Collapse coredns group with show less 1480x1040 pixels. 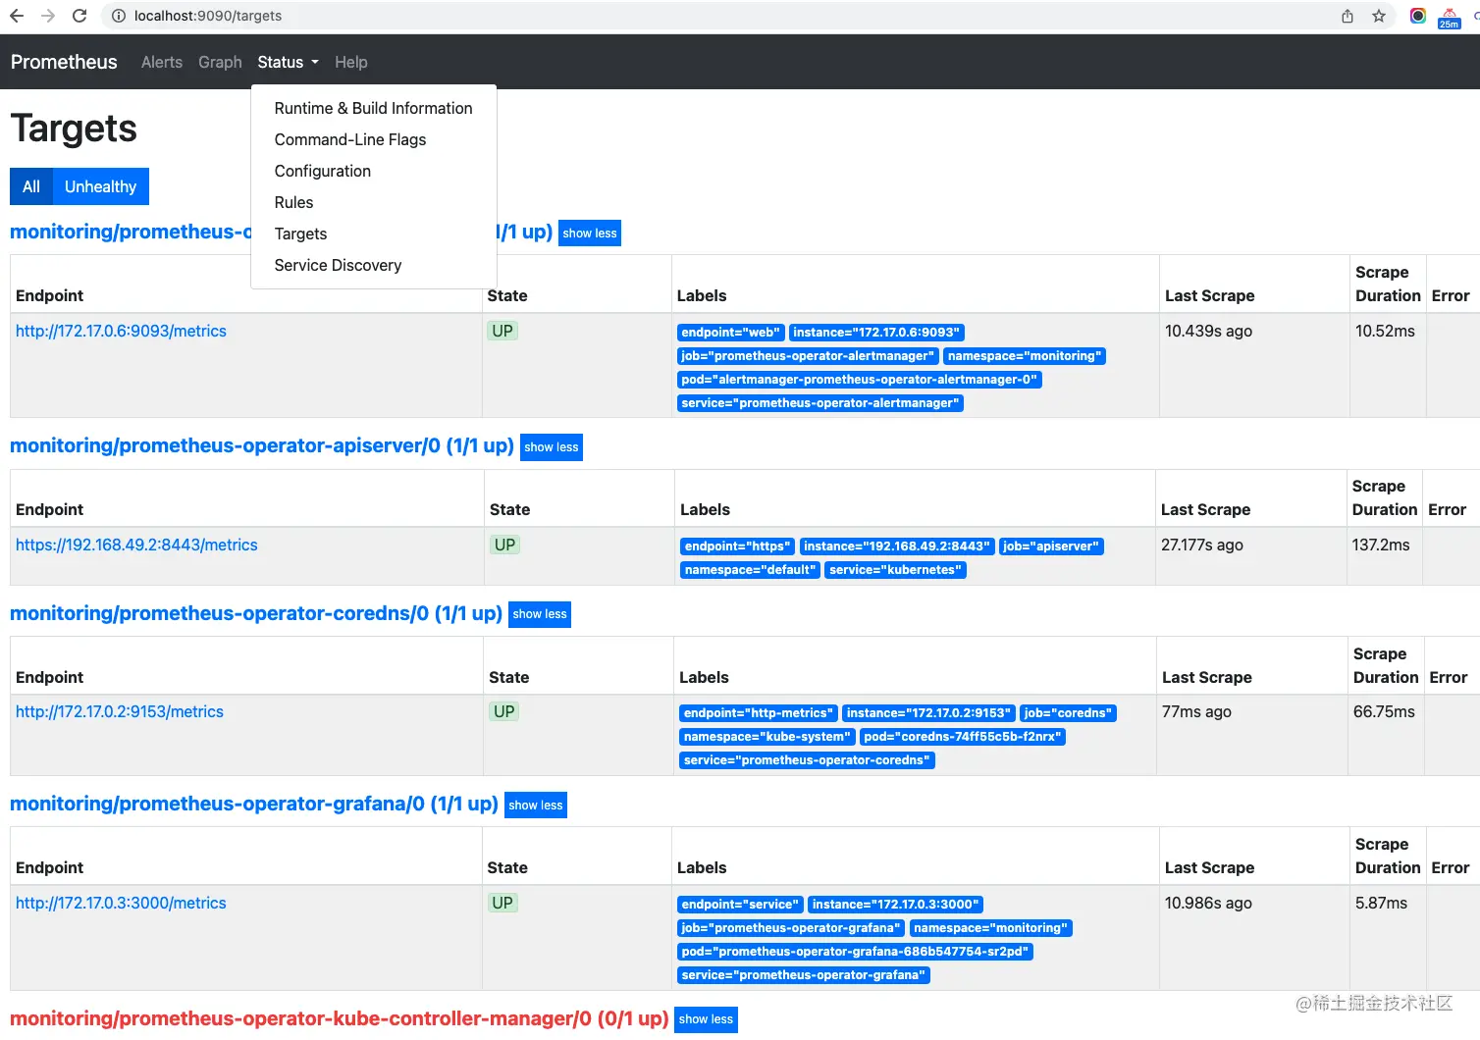[x=540, y=614]
